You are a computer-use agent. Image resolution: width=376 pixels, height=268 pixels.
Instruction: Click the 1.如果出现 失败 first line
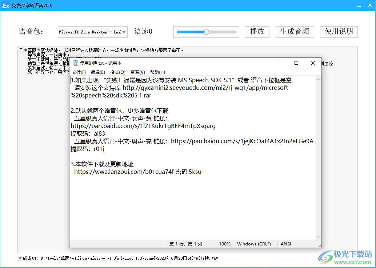(x=181, y=80)
